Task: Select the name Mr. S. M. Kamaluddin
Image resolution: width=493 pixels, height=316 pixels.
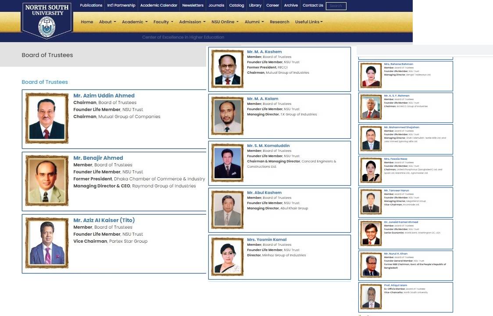Action: pos(268,145)
